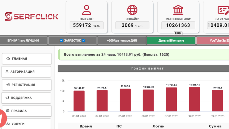229x129 pixels.
Task: Click the globe icon above ОНЛАЙН
Action: click(x=132, y=10)
